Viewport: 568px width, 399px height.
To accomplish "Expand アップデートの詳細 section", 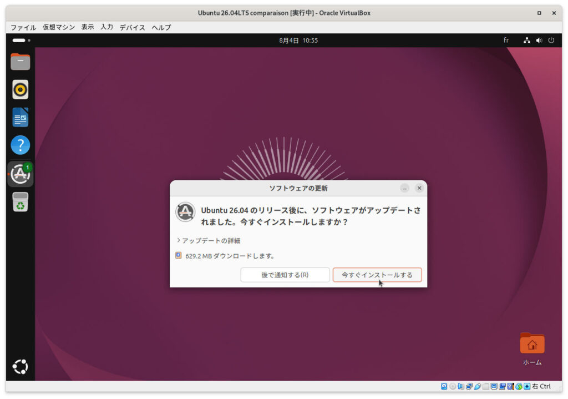I will pos(209,241).
